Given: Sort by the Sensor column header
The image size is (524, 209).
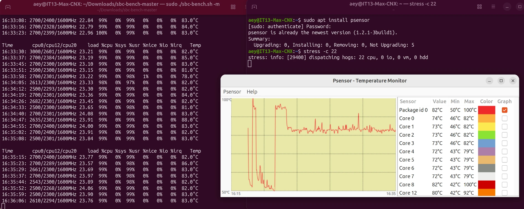Looking at the screenshot, I should click(x=408, y=101).
